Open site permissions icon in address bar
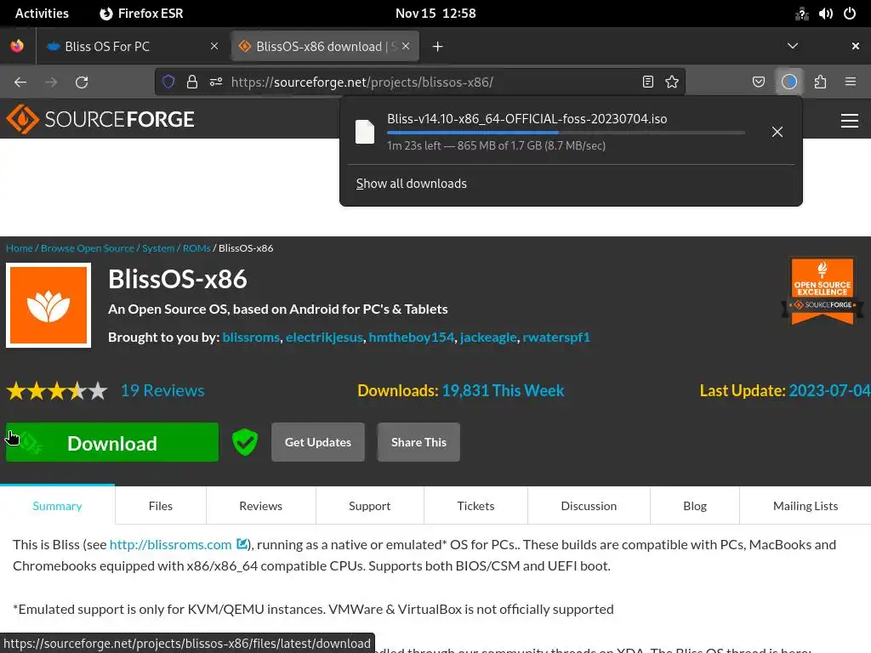This screenshot has height=653, width=871. click(x=216, y=82)
